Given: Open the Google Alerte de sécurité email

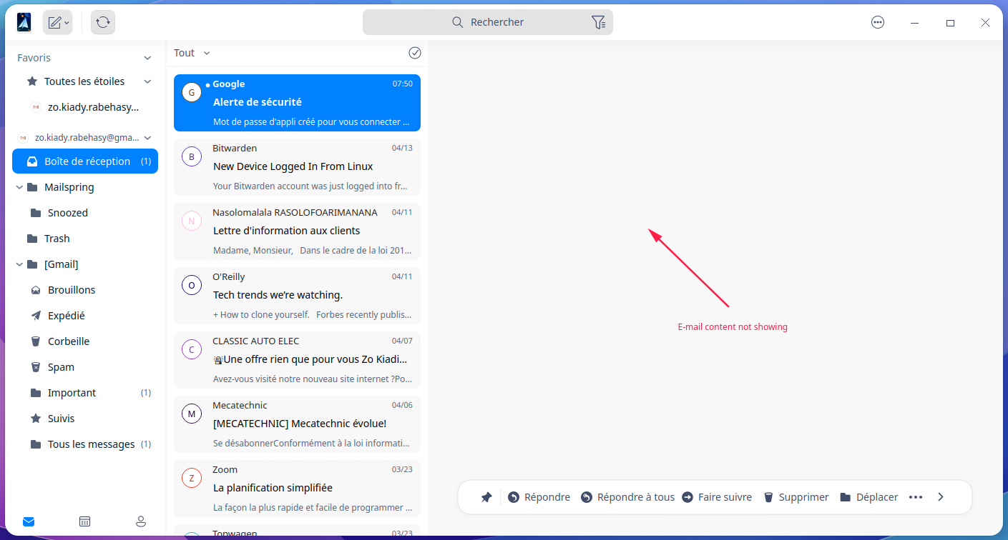Looking at the screenshot, I should click(x=297, y=103).
